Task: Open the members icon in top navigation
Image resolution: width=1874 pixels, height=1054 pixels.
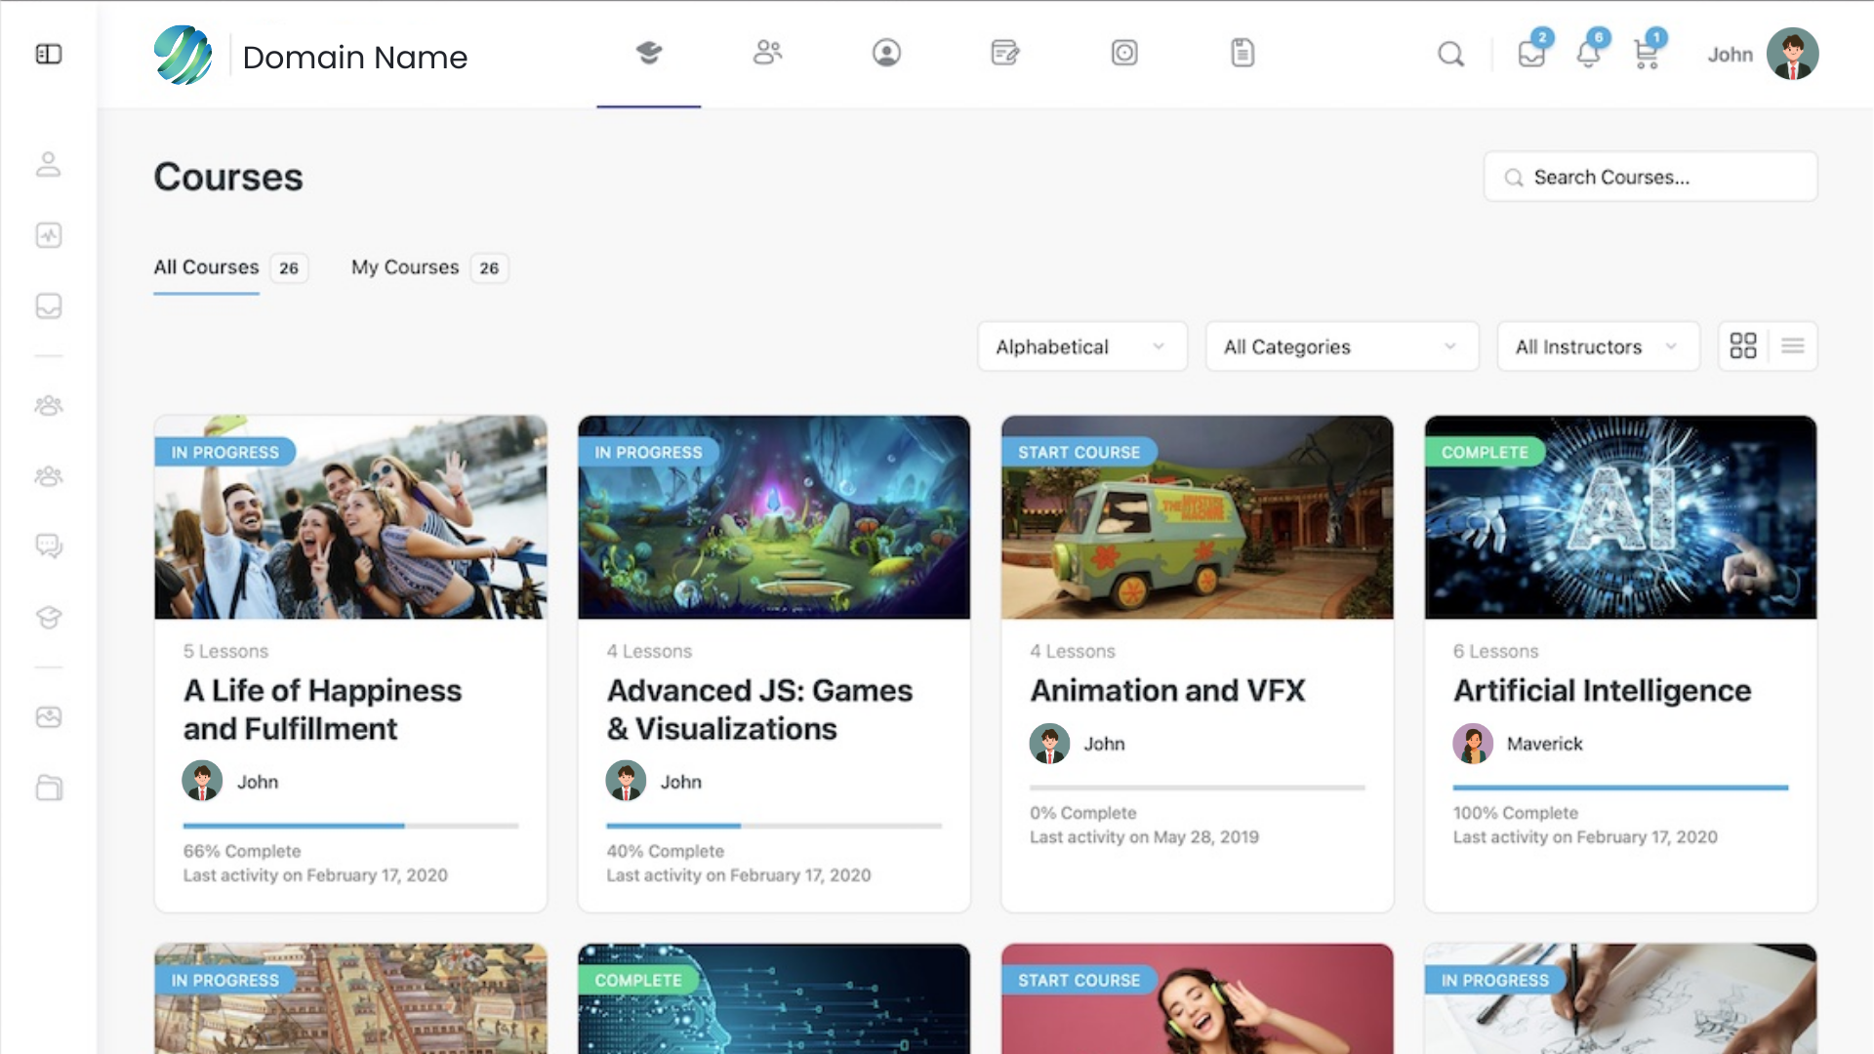Action: pos(768,53)
